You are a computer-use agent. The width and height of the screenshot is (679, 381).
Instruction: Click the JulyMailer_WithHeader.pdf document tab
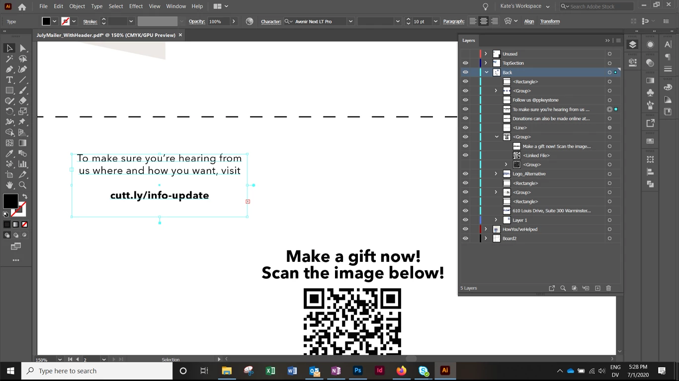[106, 35]
